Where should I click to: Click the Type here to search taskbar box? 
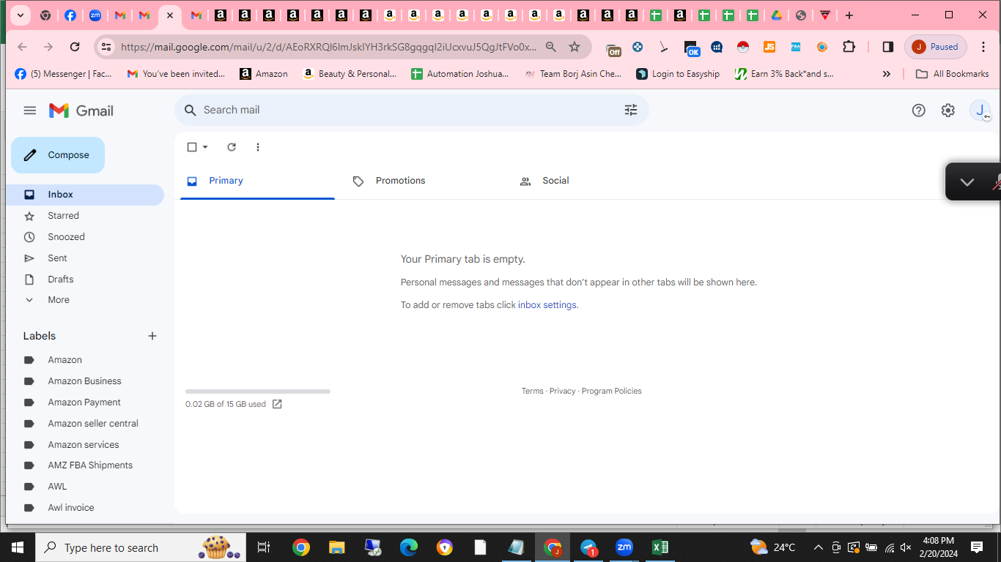coord(139,547)
